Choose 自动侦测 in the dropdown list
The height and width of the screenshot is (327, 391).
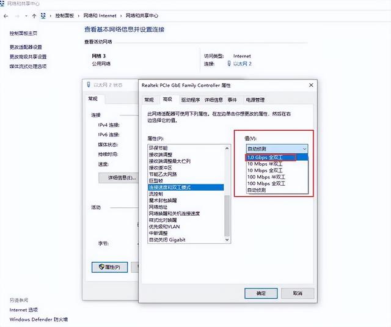(x=277, y=190)
